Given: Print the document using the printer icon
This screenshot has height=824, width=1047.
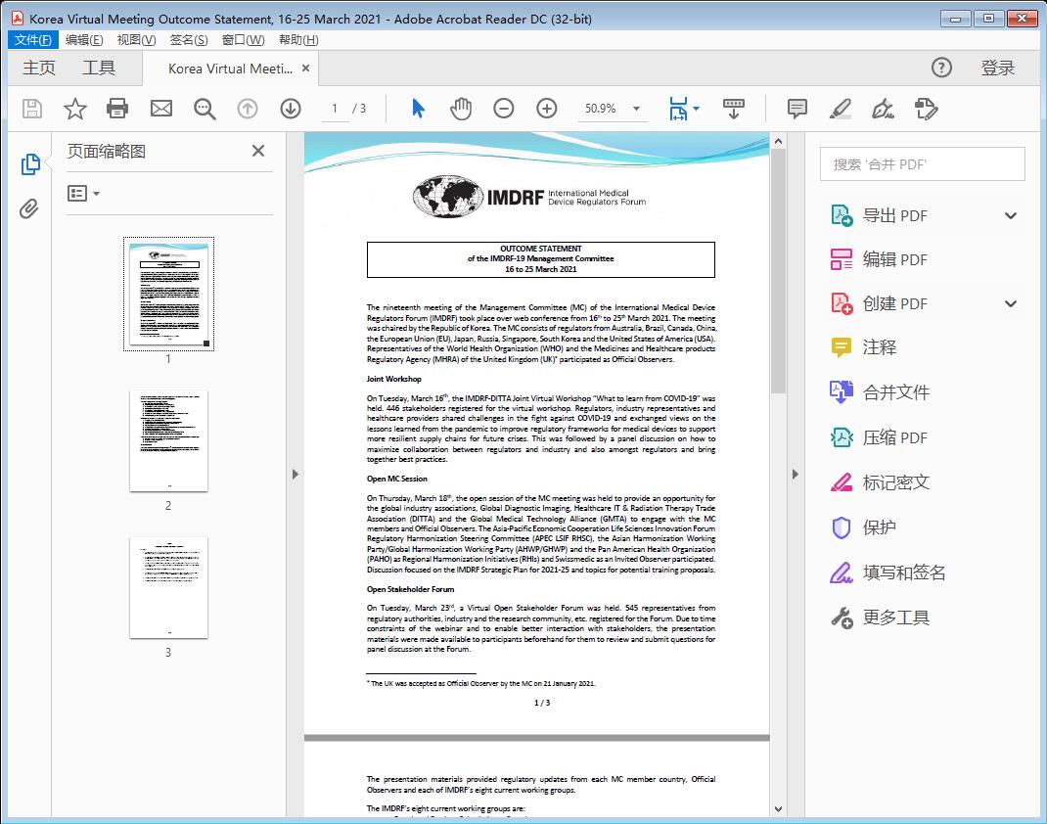Looking at the screenshot, I should (x=117, y=109).
